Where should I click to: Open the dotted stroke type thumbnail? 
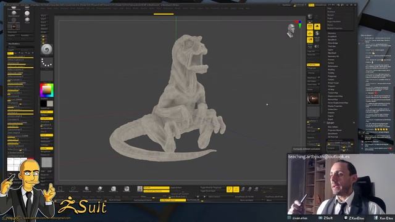(x=47, y=62)
